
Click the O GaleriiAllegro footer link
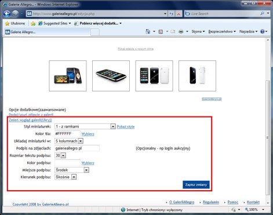(181, 202)
